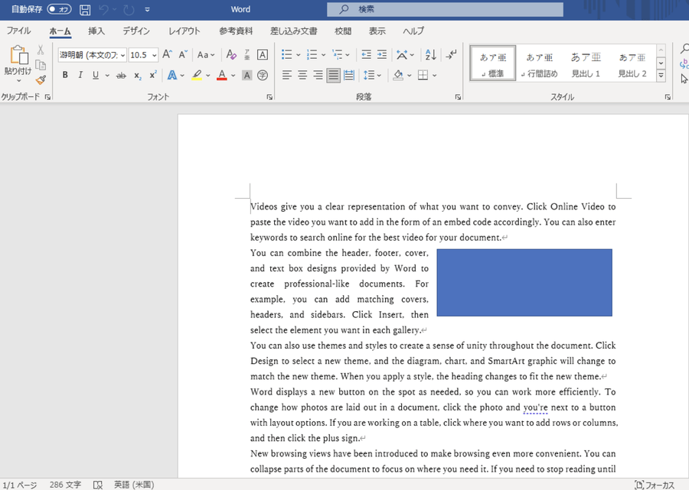Open the font name dropdown
This screenshot has height=490, width=689.
[122, 55]
